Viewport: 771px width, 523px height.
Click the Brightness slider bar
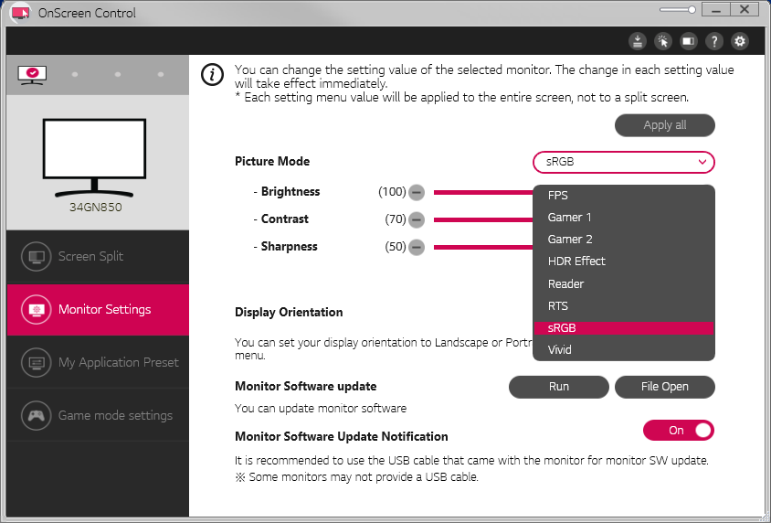[483, 192]
